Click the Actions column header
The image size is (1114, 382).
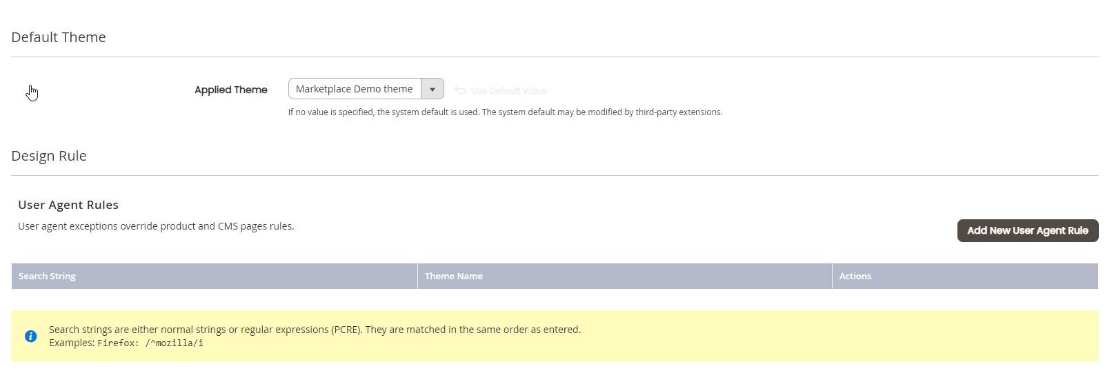pos(965,276)
